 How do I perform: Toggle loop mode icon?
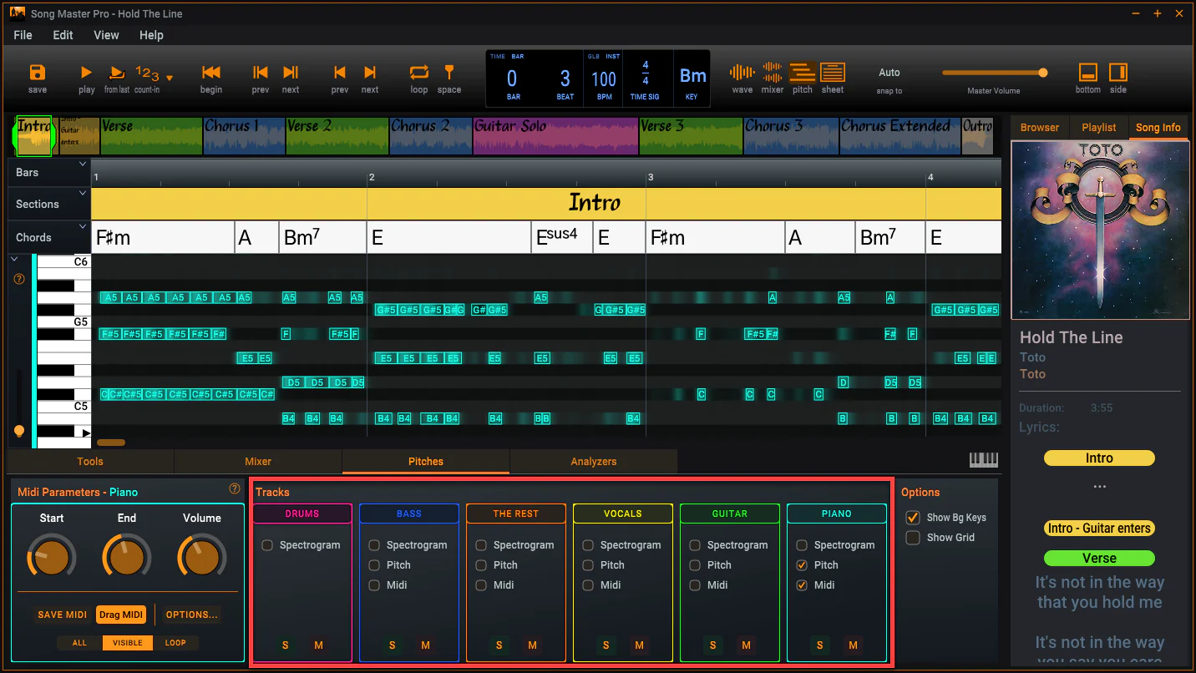[x=419, y=73]
